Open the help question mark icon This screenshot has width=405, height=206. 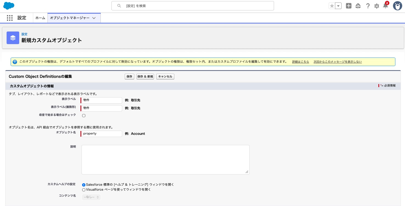368,6
